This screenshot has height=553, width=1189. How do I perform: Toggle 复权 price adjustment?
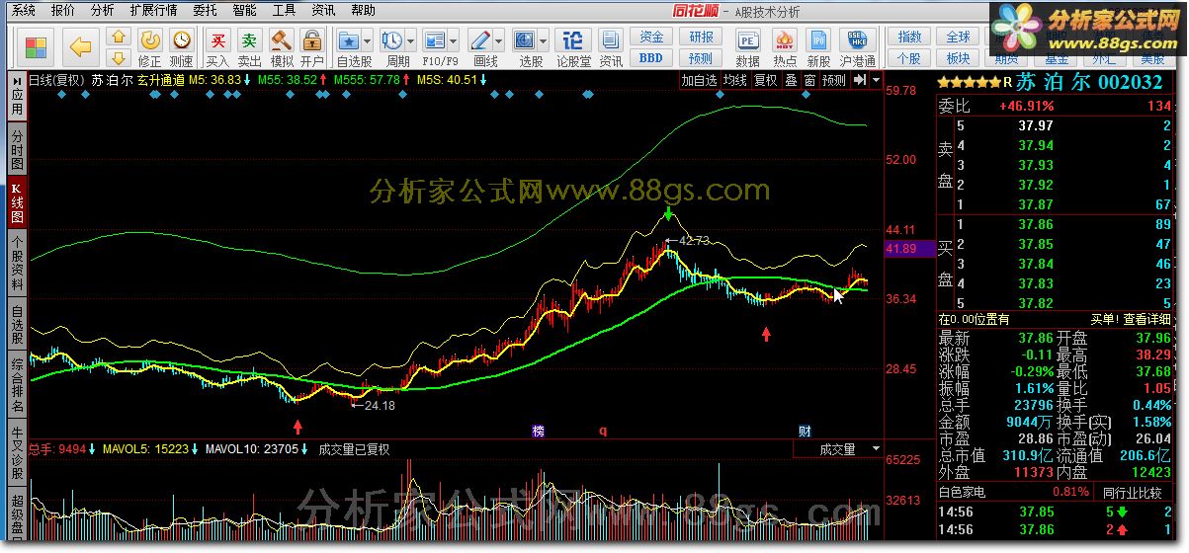click(765, 80)
